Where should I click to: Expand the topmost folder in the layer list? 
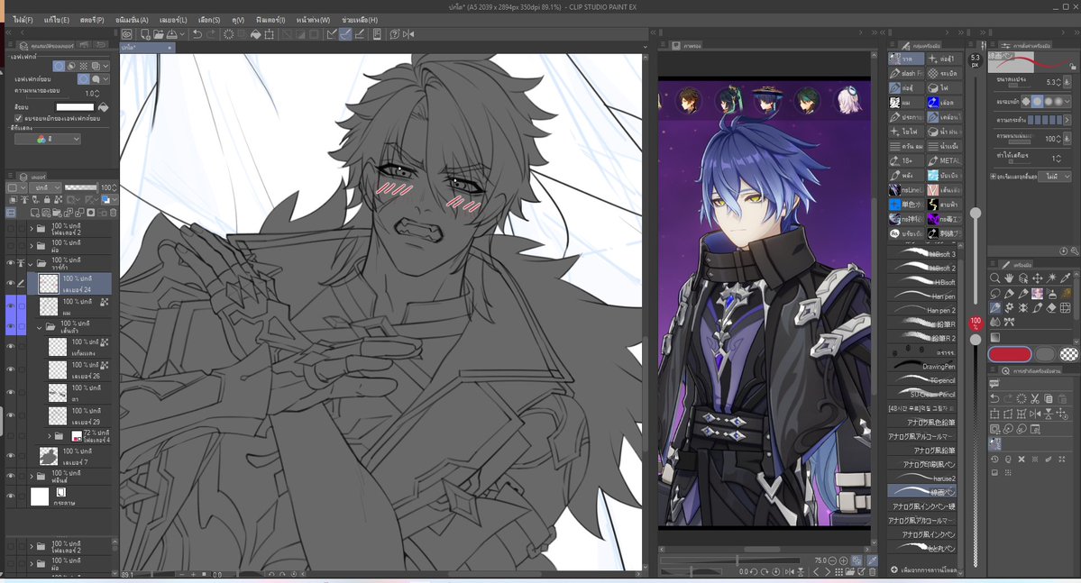point(31,228)
